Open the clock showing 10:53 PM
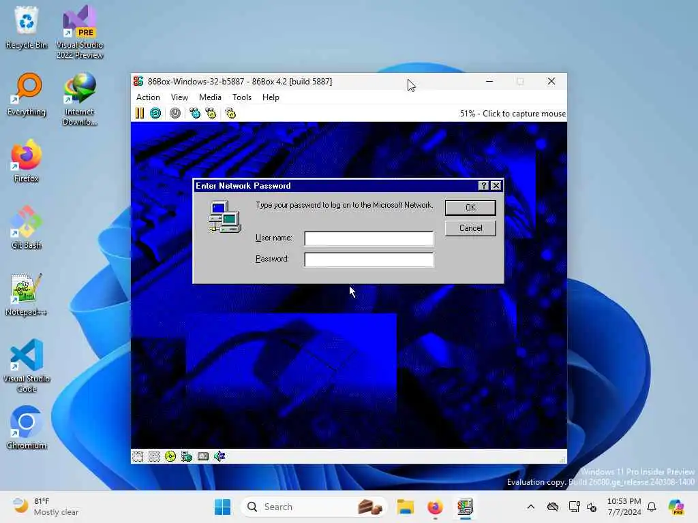Viewport: 698px width, 523px height. pyautogui.click(x=624, y=507)
